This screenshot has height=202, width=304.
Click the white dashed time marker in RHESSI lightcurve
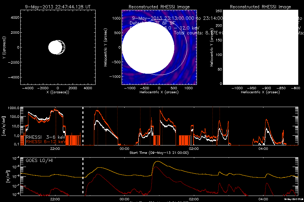pyautogui.click(x=83, y=126)
